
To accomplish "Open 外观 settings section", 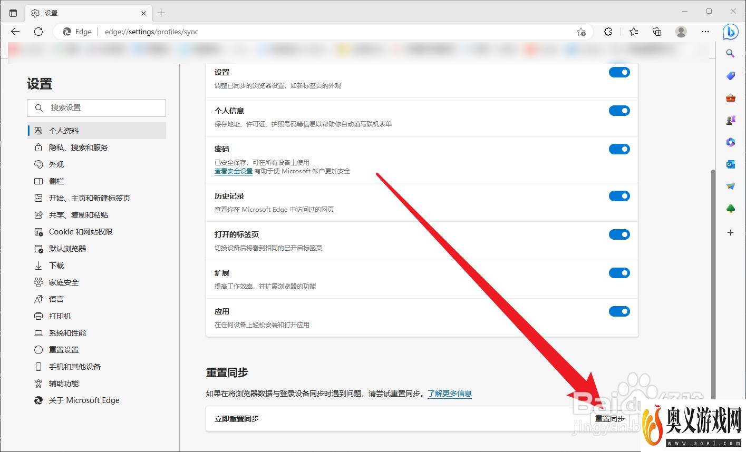I will tap(96, 164).
